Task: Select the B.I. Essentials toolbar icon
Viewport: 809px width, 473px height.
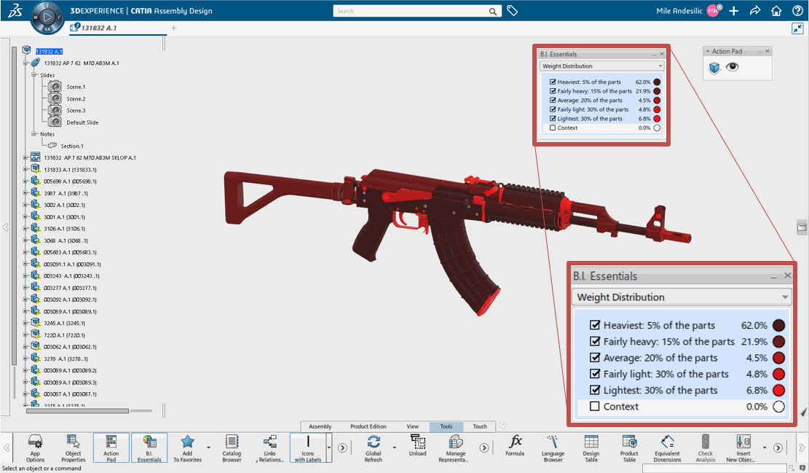Action: [149, 447]
